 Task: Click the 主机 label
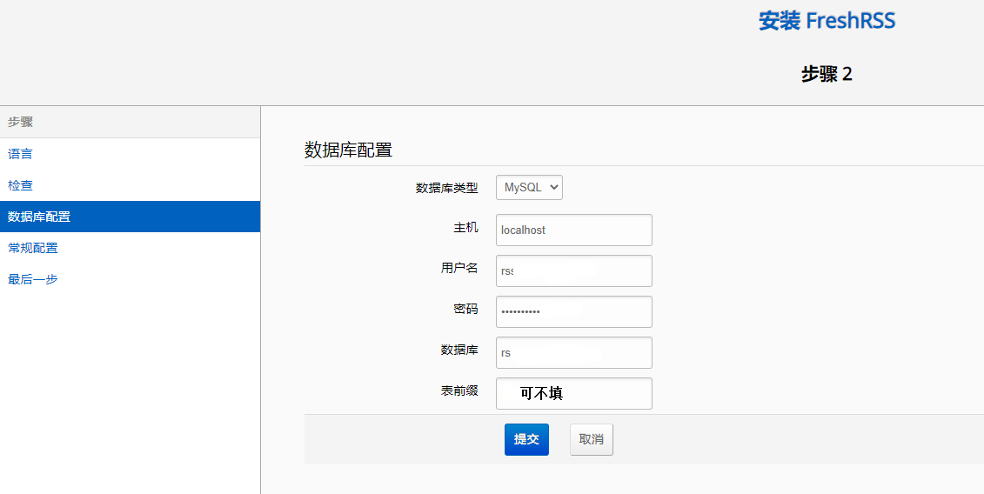coord(465,227)
